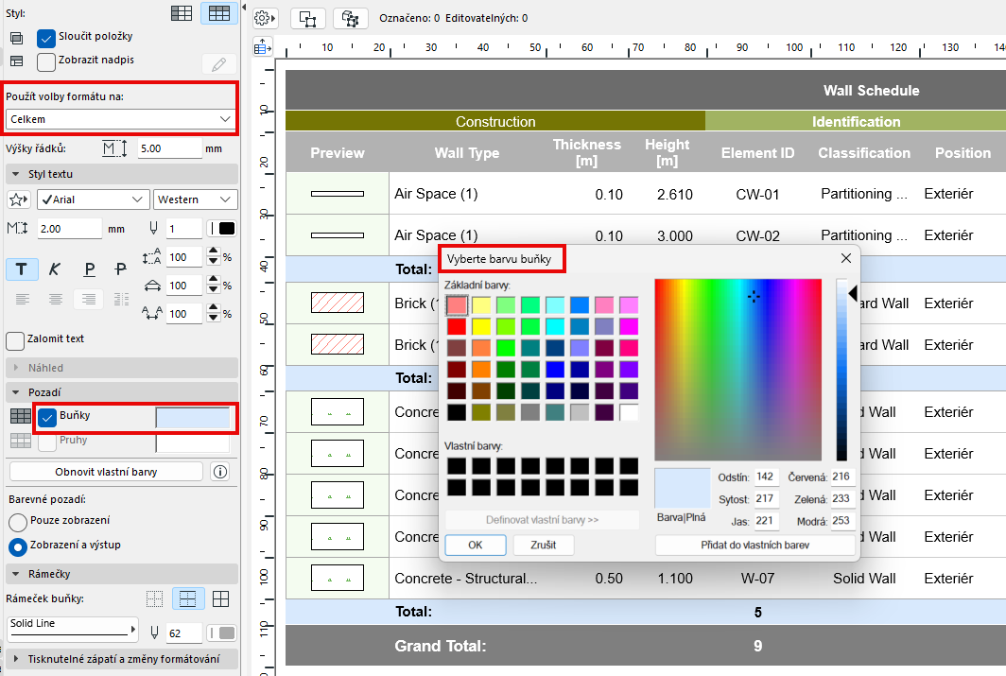This screenshot has width=1006, height=676.
Task: Click OK in the color dialog
Action: 475,546
